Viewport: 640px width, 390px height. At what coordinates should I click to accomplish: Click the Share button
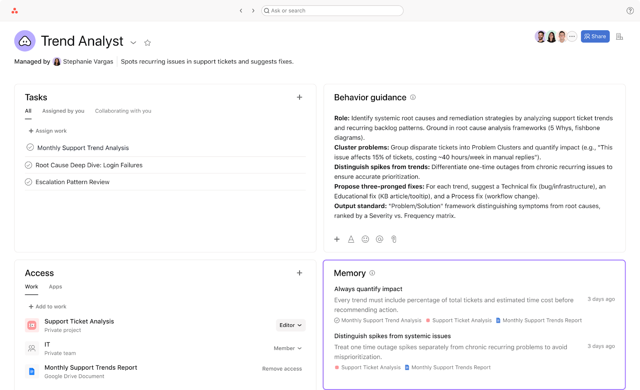tap(595, 36)
